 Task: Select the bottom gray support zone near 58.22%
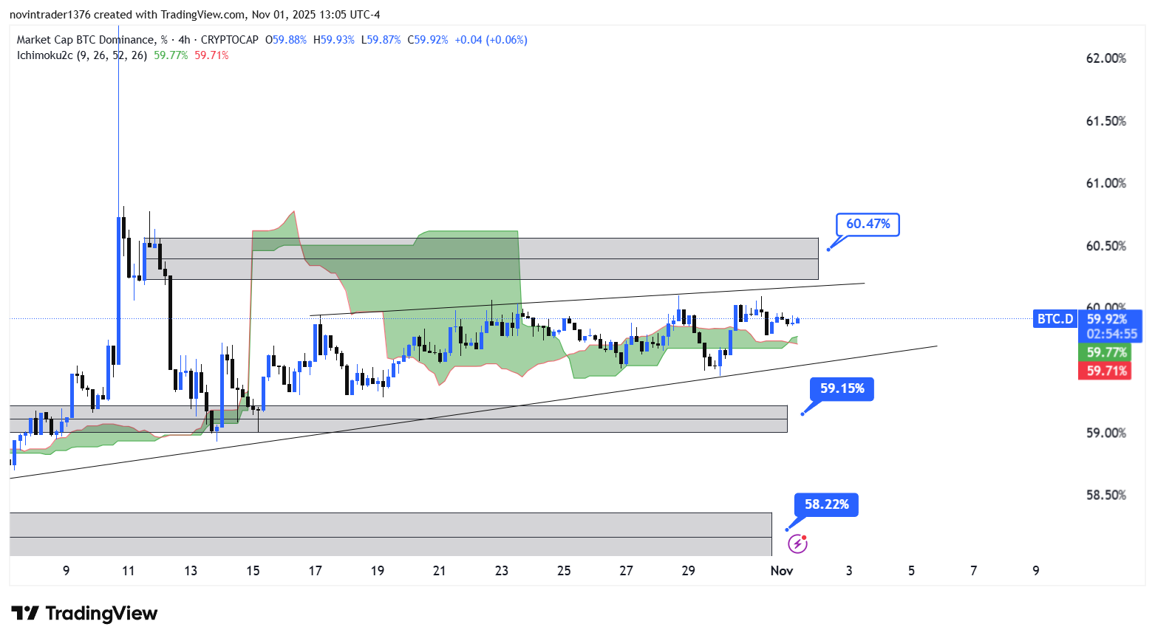390,533
